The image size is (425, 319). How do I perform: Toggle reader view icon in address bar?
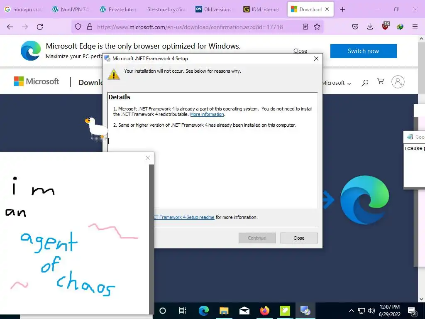tap(305, 27)
